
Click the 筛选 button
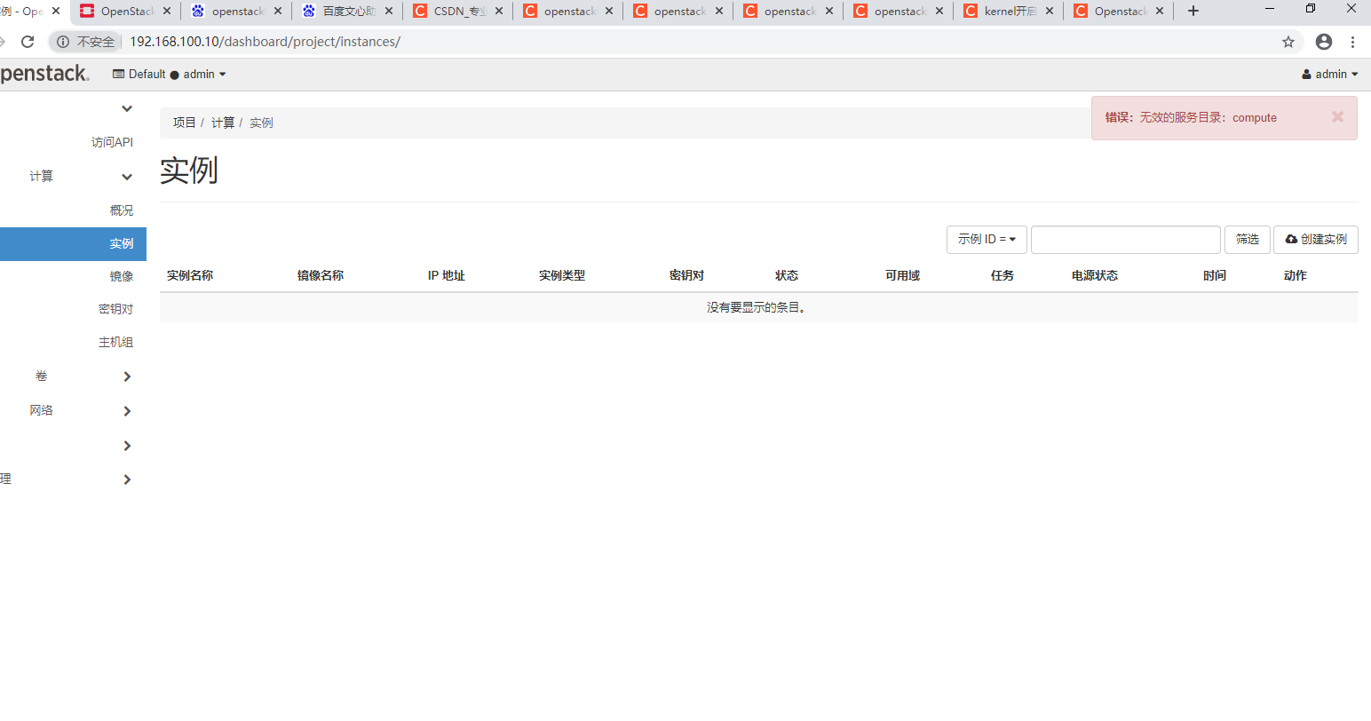click(x=1248, y=240)
